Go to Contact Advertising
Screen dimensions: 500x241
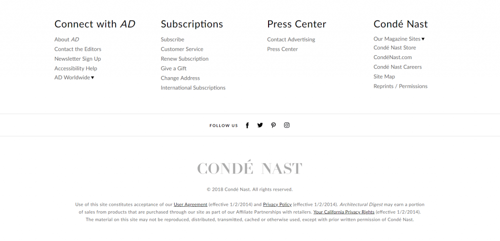point(291,40)
